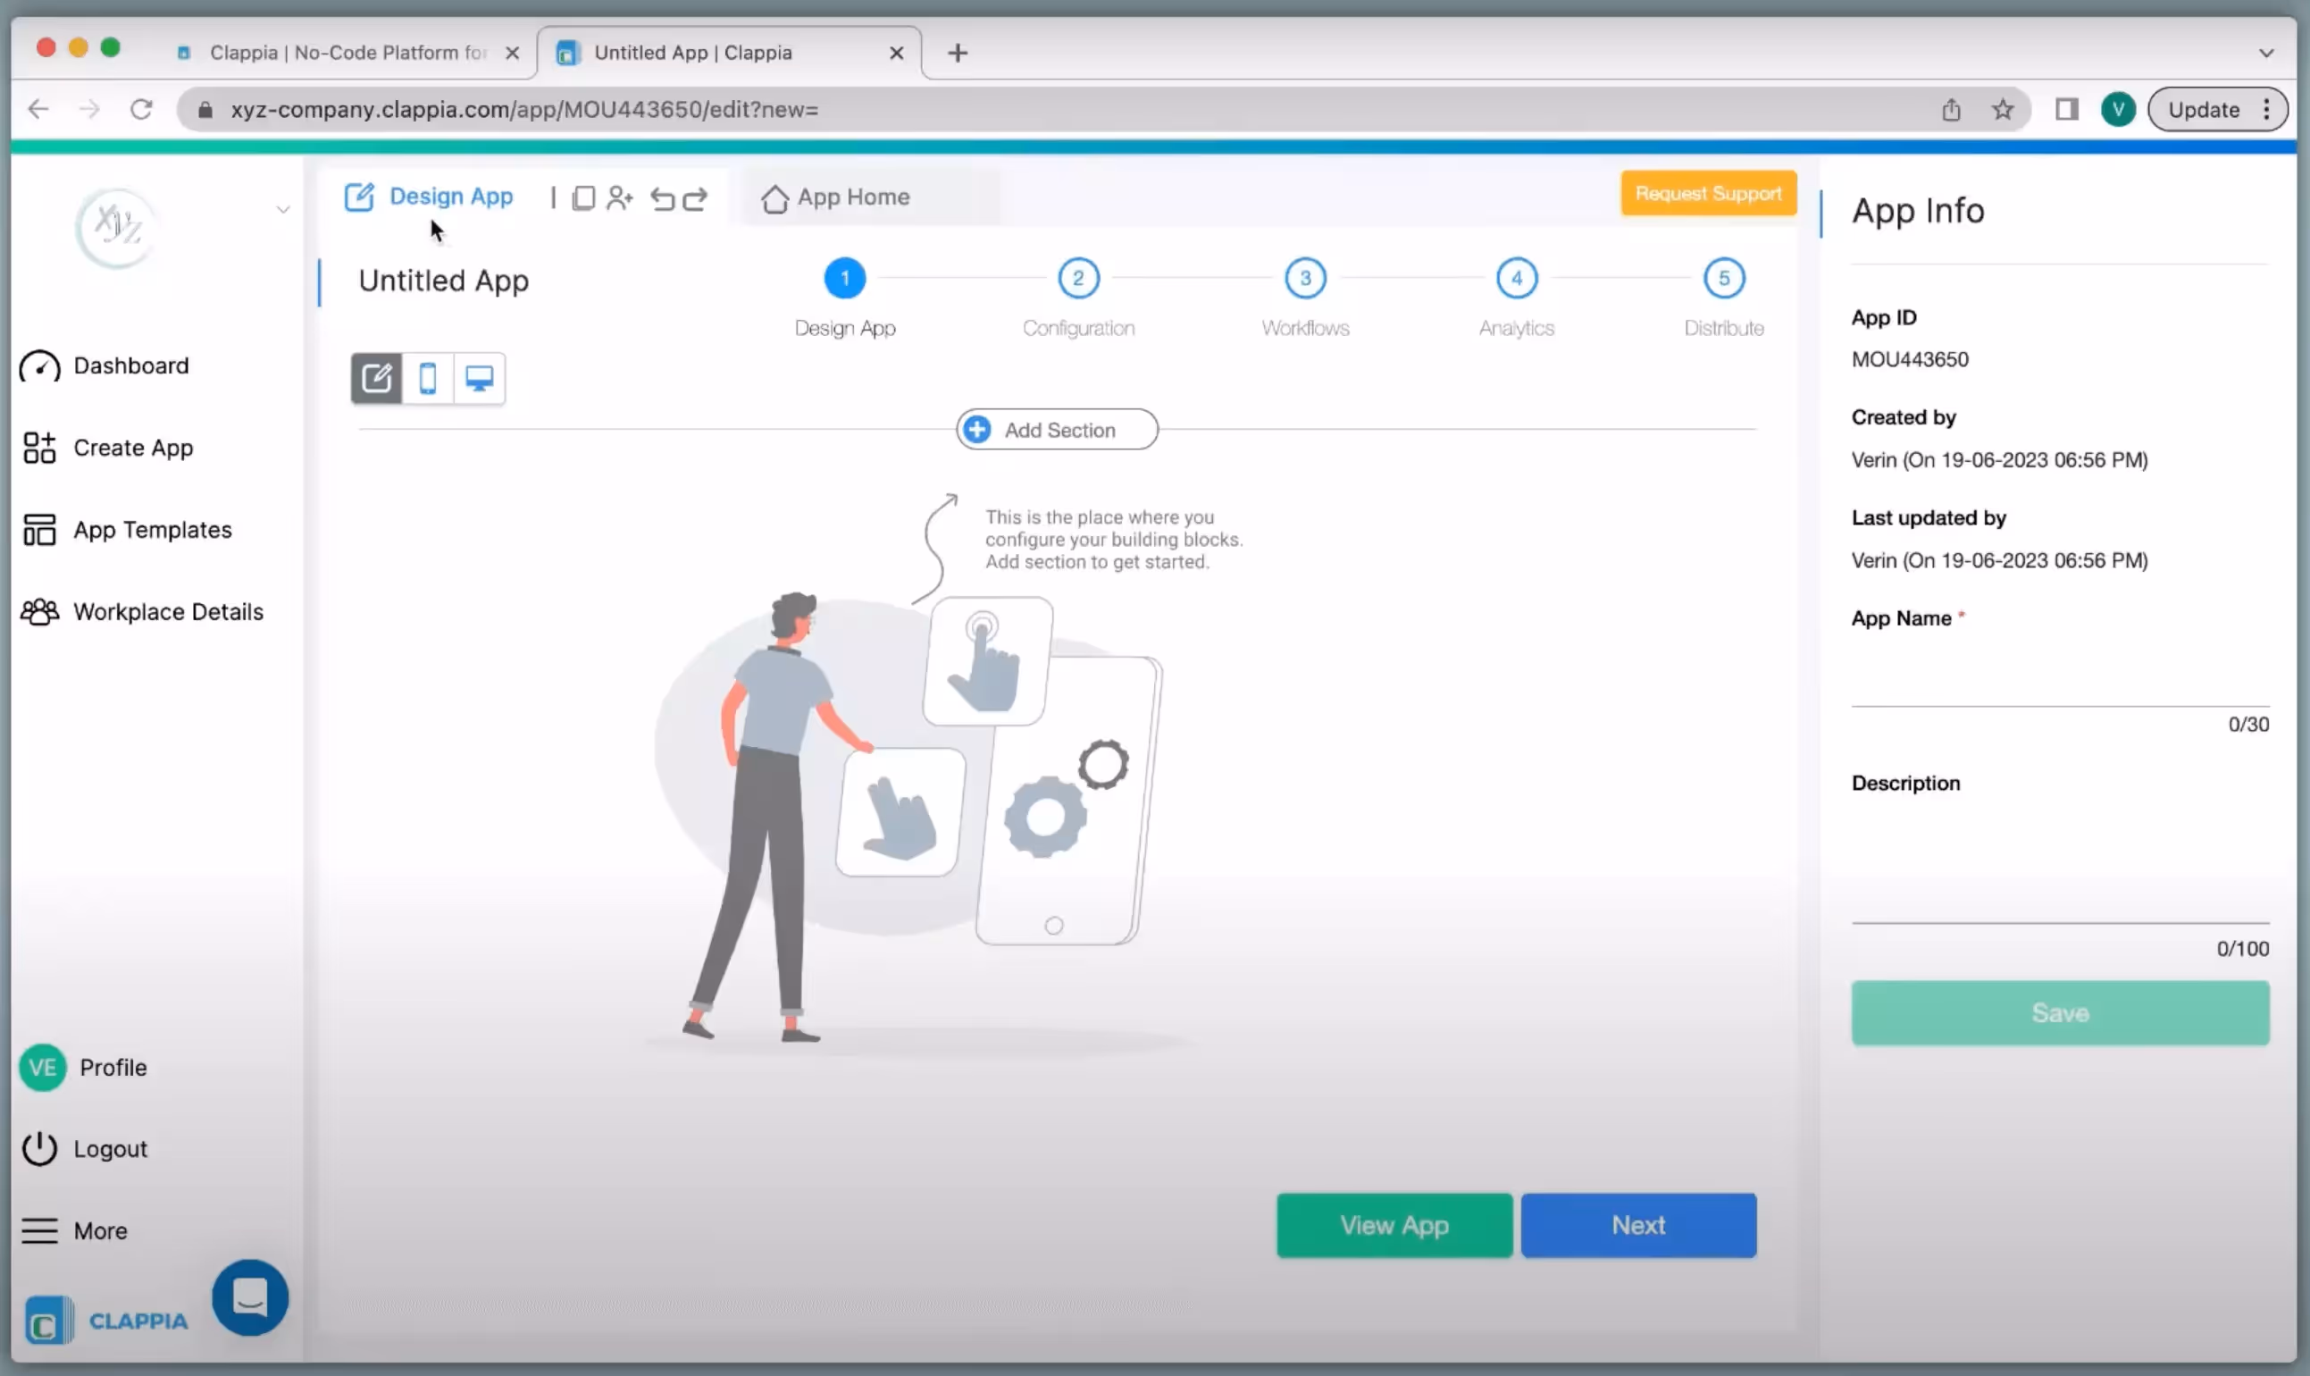The image size is (2310, 1376).
Task: Click the Add Section button
Action: 1057,429
